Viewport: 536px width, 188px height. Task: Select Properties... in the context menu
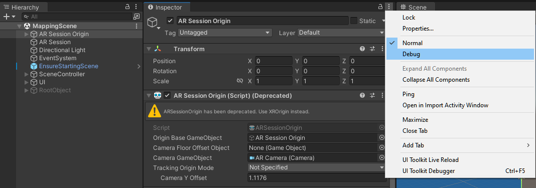tap(460, 29)
